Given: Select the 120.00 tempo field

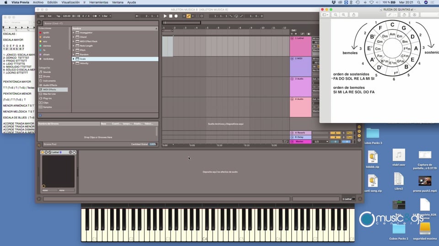Looking at the screenshot, I should click(x=67, y=16).
